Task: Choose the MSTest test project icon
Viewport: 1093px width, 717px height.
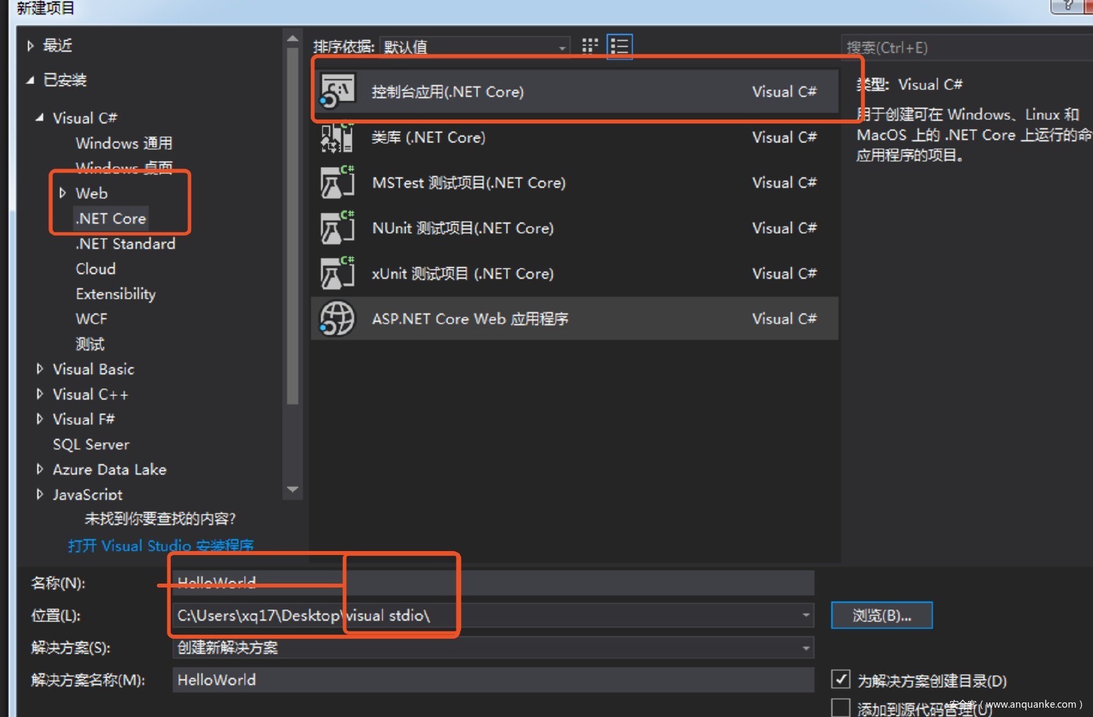Action: click(x=338, y=183)
